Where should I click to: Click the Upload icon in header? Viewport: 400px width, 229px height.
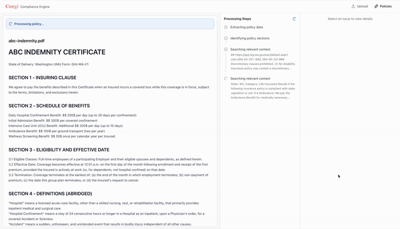pos(353,6)
